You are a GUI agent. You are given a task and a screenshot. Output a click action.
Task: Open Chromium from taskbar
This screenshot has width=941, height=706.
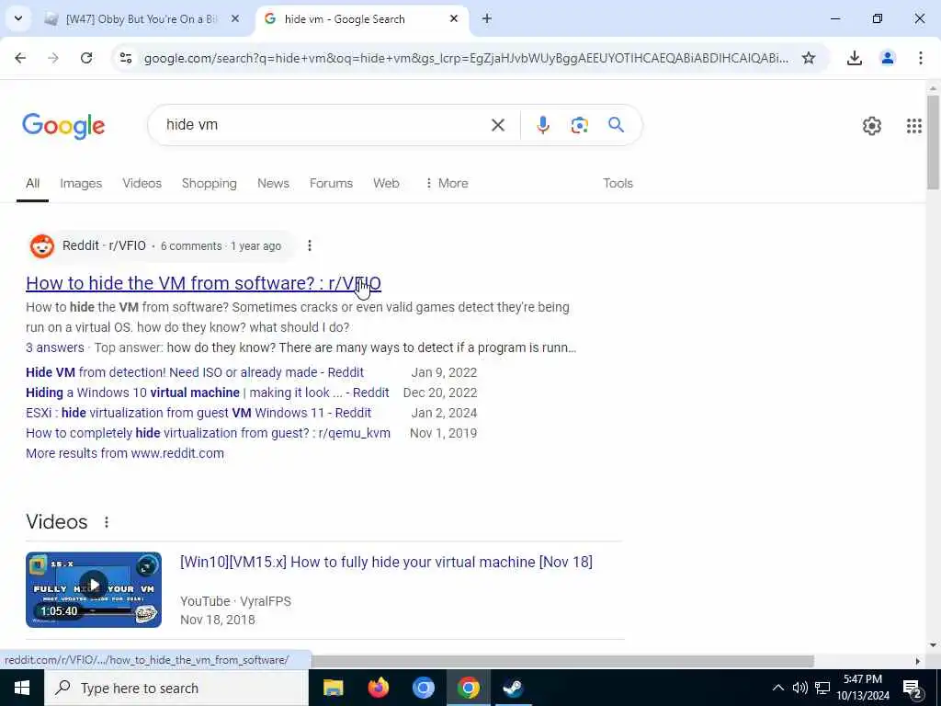[x=423, y=688]
